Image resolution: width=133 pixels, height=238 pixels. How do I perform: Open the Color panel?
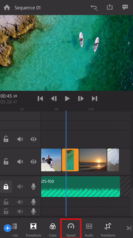[53, 229]
